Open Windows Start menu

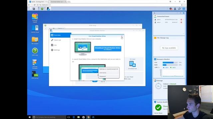point(30,117)
